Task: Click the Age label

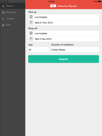Action: 31,45
